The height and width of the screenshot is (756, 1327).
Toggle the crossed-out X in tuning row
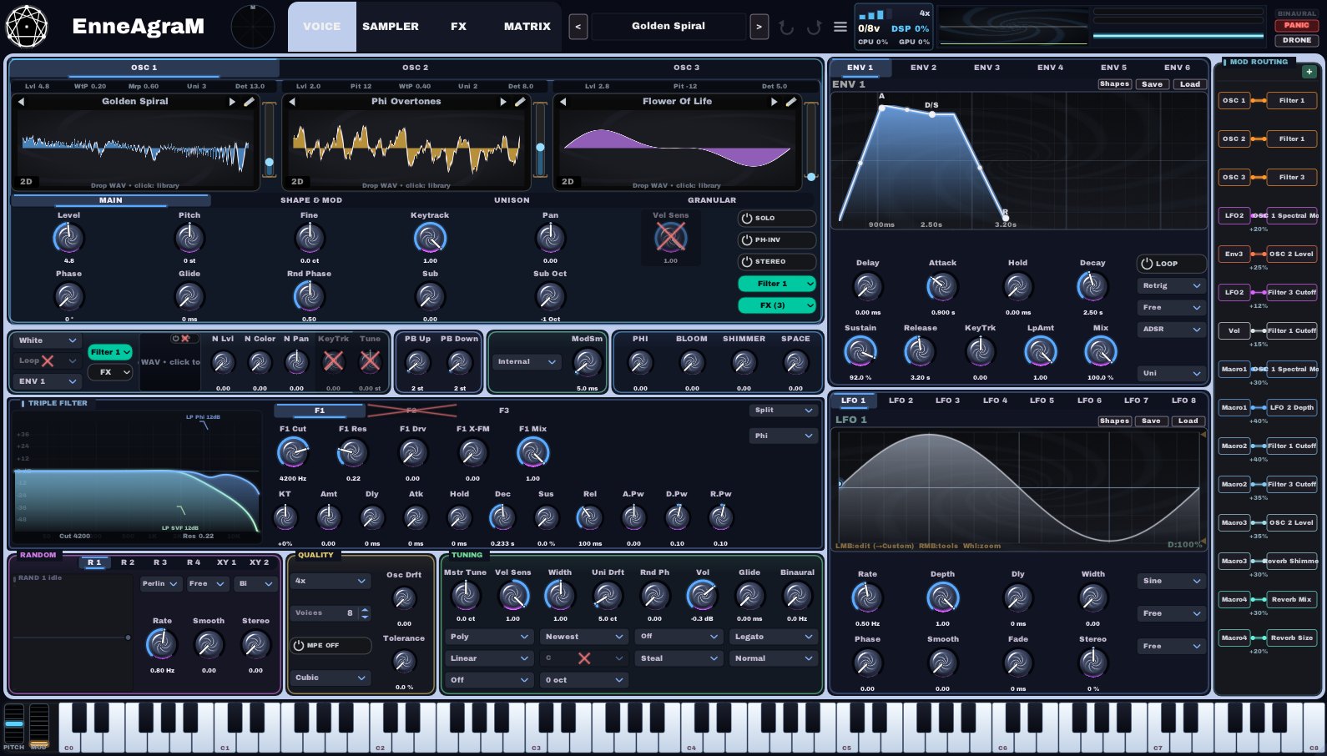(584, 658)
